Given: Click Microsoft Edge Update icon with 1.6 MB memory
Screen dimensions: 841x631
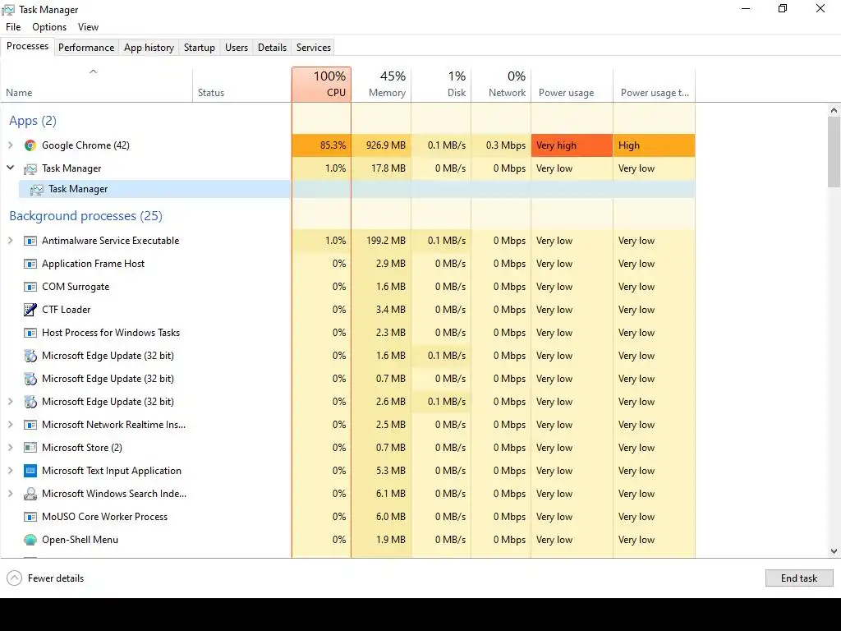Looking at the screenshot, I should 30,356.
